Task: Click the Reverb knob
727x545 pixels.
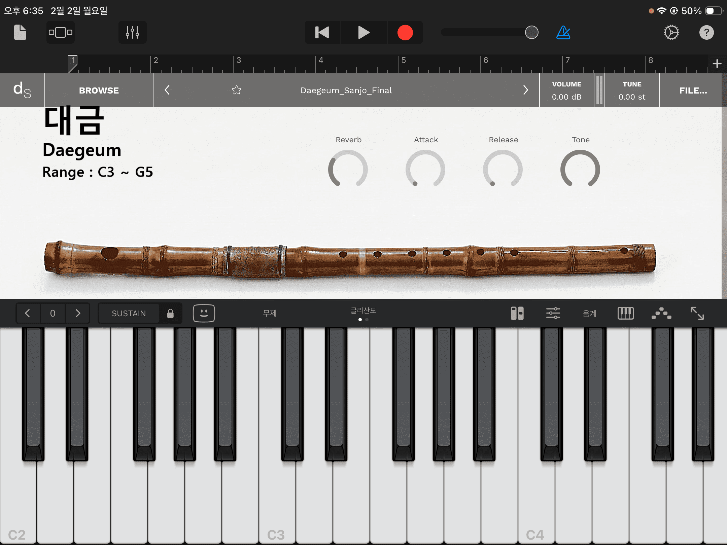Action: [x=348, y=168]
